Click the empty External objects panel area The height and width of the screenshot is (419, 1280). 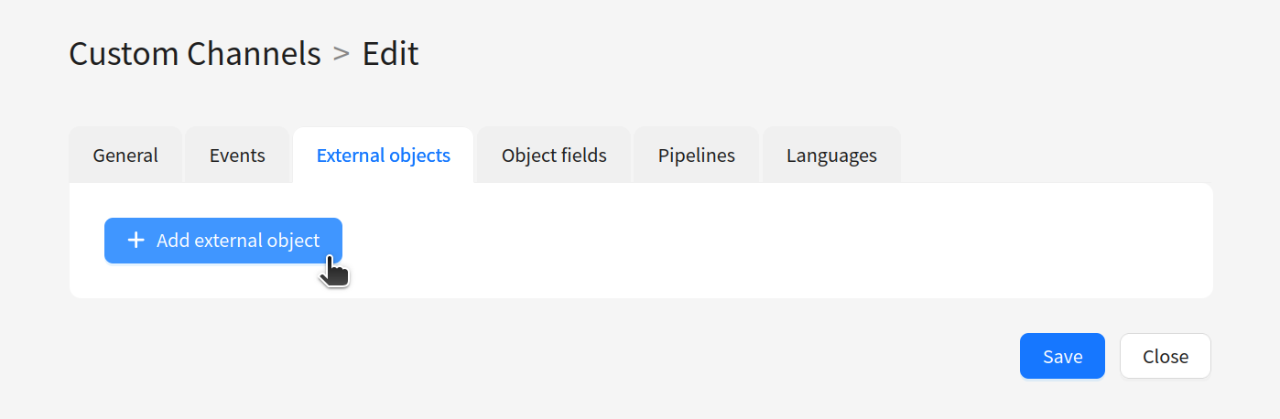[777, 241]
